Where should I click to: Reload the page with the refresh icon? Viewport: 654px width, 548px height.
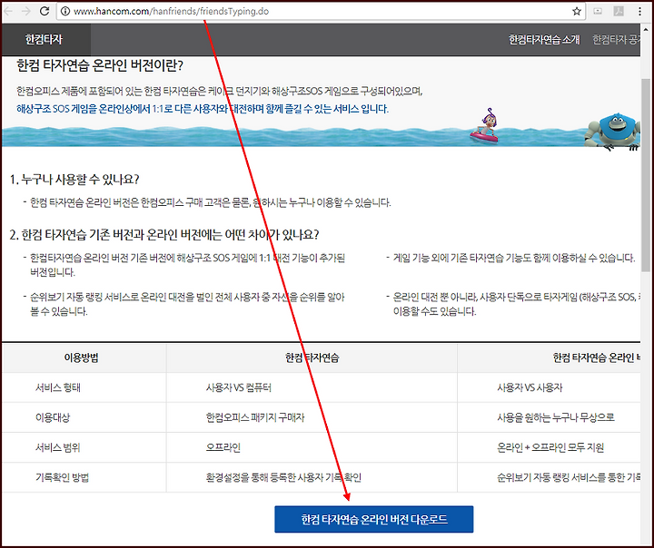[x=45, y=11]
